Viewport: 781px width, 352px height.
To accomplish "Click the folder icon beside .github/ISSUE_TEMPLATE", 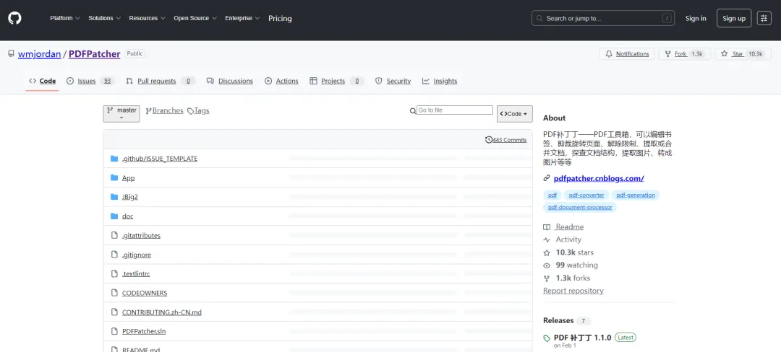I will pyautogui.click(x=114, y=159).
